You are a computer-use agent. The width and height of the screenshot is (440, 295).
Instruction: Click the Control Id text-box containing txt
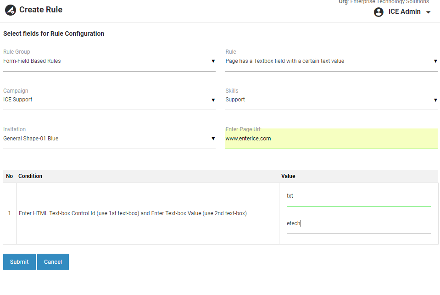(x=358, y=196)
